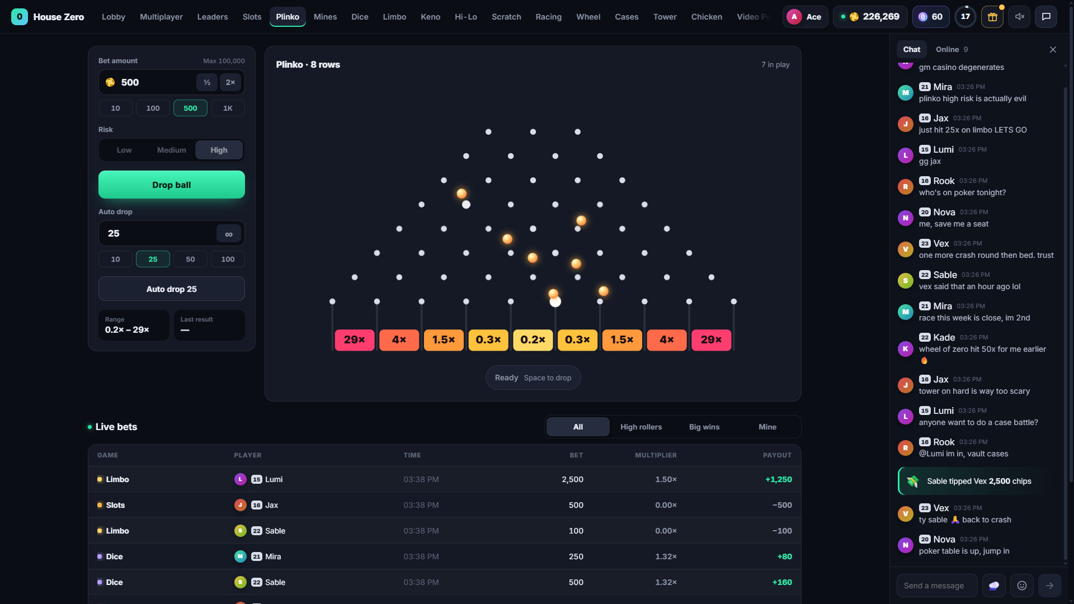
Task: Select High risk
Action: [x=219, y=150]
